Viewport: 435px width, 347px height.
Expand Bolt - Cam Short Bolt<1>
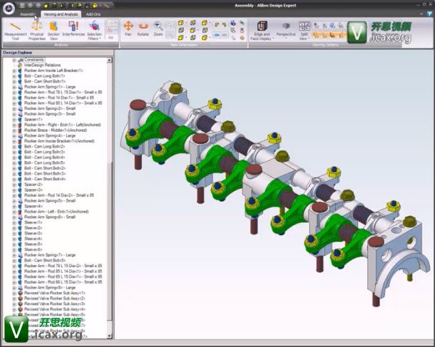(x=14, y=82)
